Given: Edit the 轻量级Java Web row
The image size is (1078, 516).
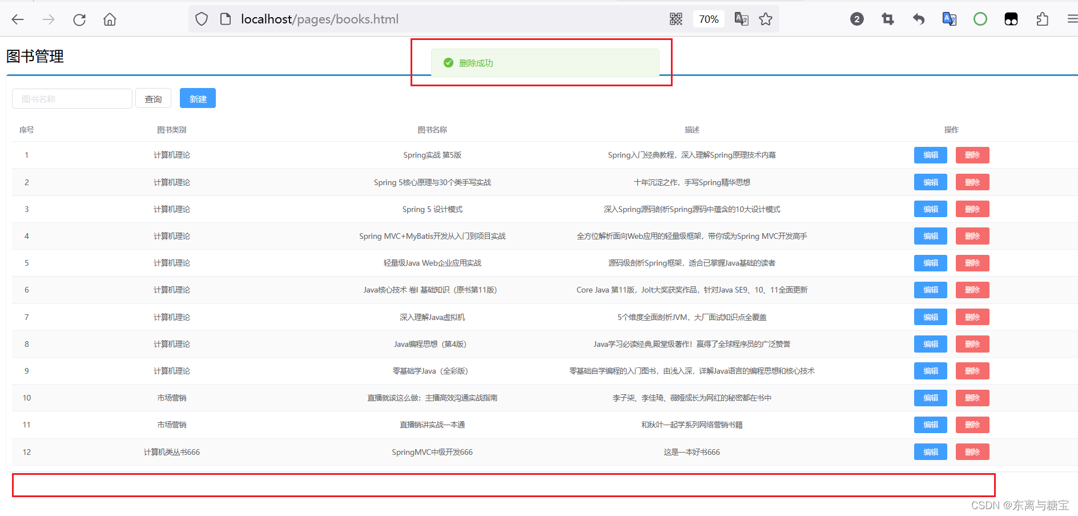Looking at the screenshot, I should 930,263.
